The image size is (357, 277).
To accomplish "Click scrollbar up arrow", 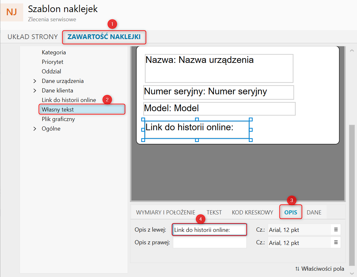I will 352,50.
